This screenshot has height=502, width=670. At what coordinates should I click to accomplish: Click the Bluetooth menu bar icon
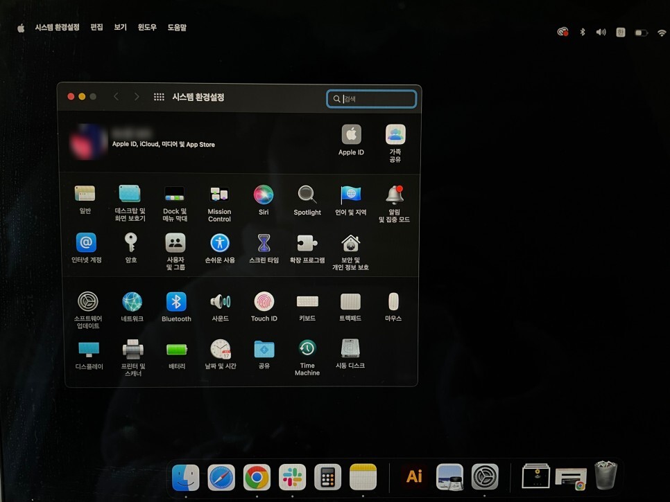(x=582, y=32)
